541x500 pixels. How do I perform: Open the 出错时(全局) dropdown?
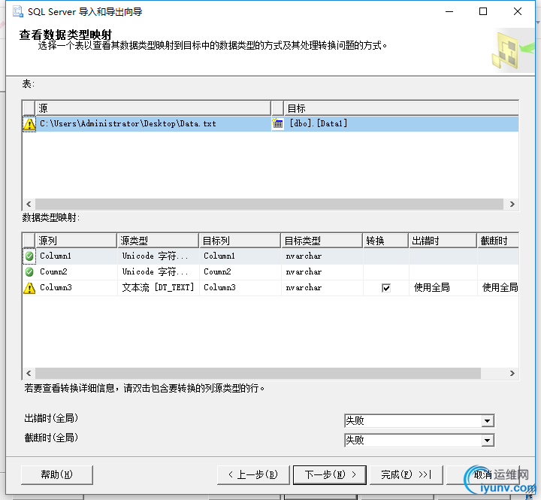coord(487,421)
